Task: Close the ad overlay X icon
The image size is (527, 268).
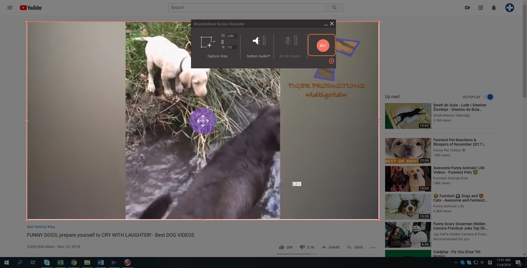Action: 299,184
